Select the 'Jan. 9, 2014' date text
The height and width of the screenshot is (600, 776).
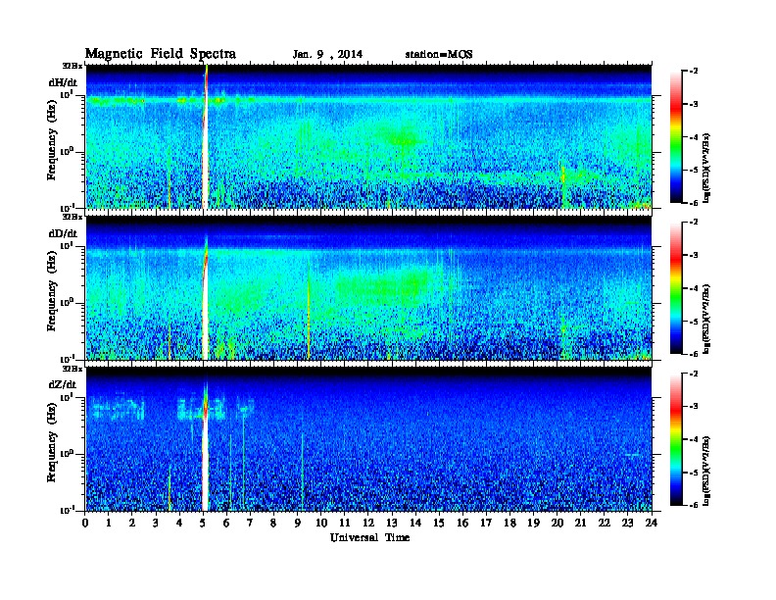[x=327, y=55]
